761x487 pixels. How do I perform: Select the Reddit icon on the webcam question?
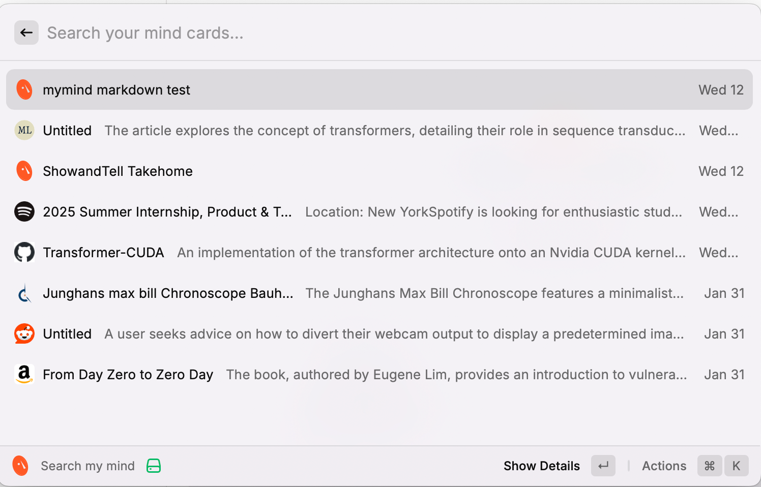point(24,333)
